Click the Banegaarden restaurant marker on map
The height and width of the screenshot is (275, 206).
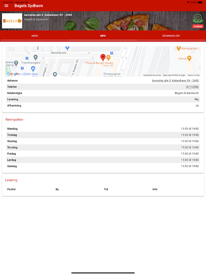(x=179, y=48)
